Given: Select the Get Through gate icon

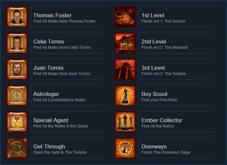Looking at the screenshot, I should tap(17, 148).
